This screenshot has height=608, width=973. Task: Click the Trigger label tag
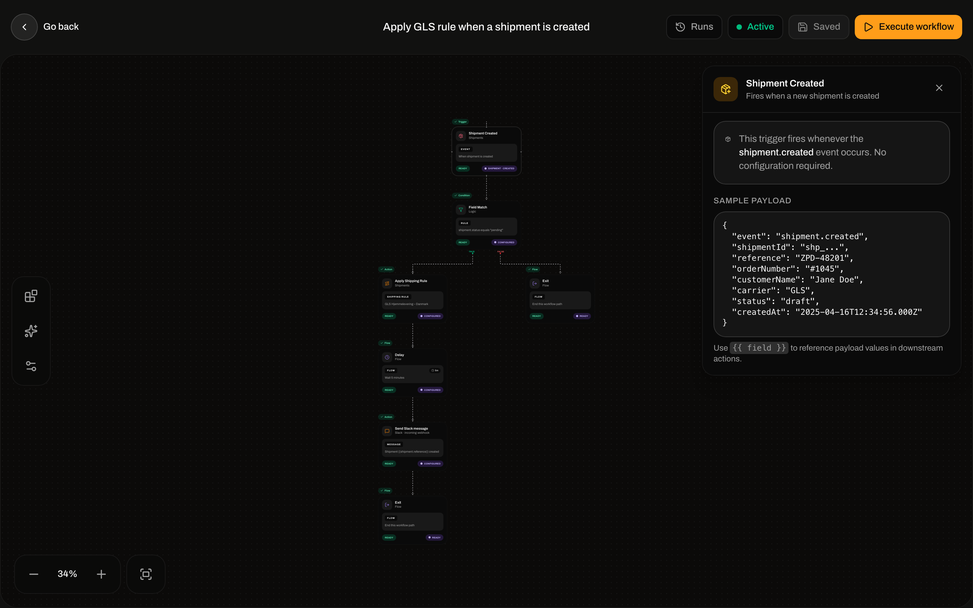(460, 122)
